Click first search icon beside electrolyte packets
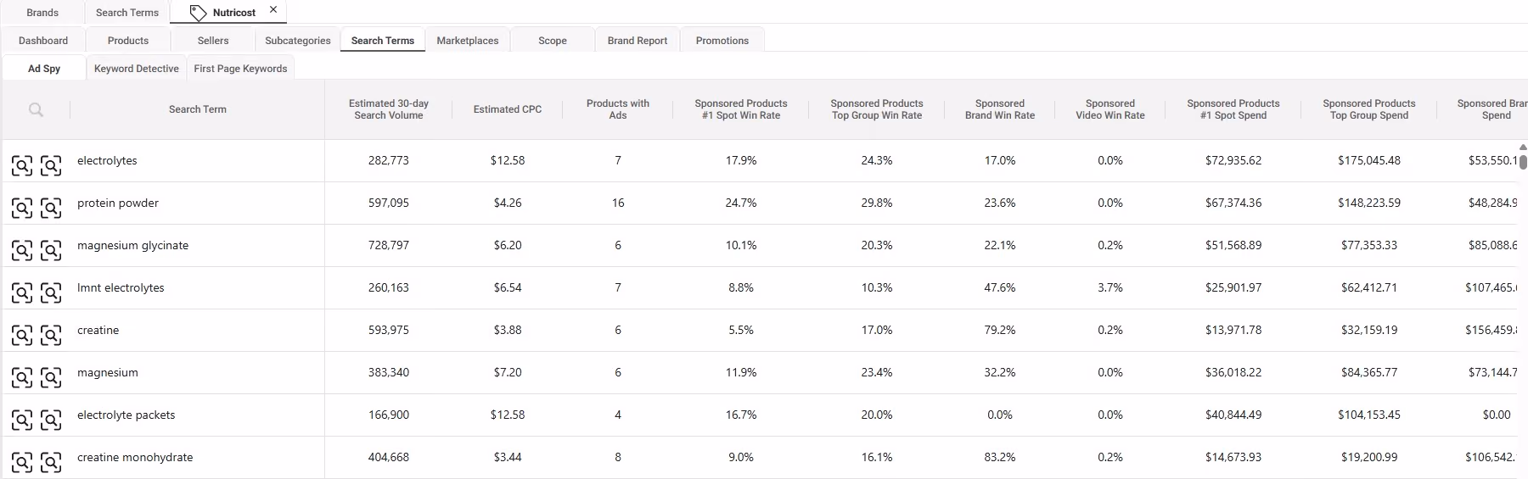This screenshot has height=479, width=1528. [x=22, y=420]
